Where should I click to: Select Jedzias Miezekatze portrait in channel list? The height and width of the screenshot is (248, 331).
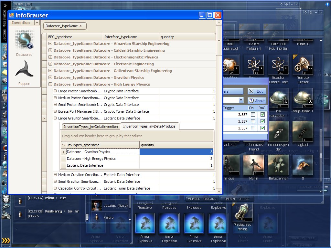96,206
